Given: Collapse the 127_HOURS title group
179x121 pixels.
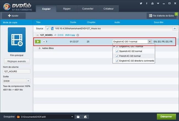Looking at the screenshot, I should click(x=37, y=35).
